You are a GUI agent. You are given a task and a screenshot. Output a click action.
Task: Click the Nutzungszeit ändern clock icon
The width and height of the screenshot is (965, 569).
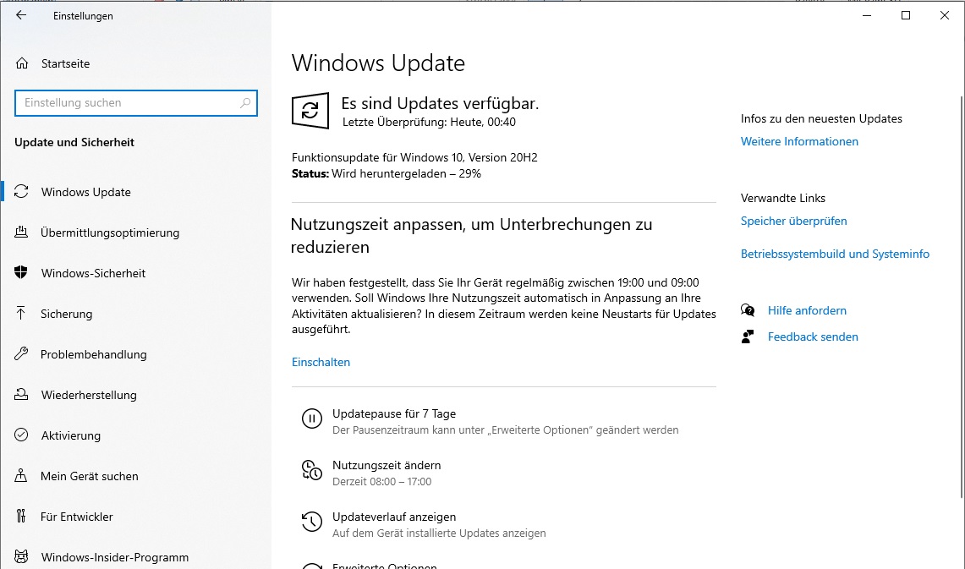click(x=312, y=471)
